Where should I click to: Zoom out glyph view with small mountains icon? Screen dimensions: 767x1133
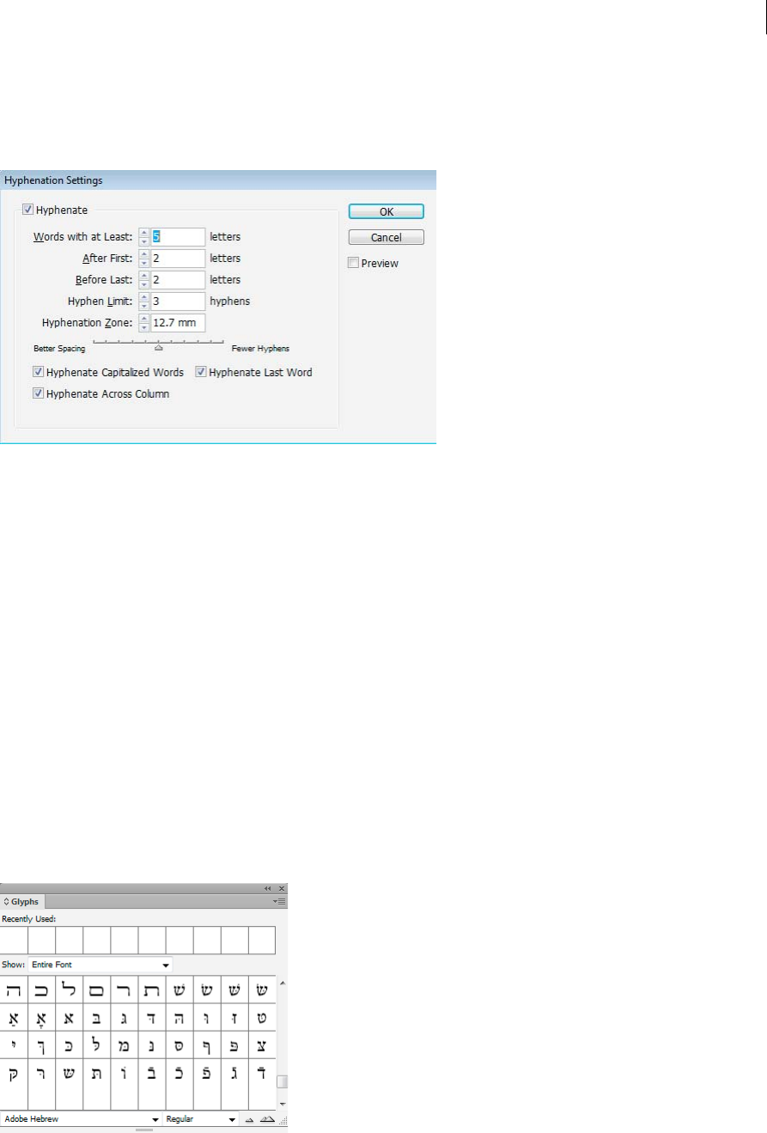(250, 1120)
